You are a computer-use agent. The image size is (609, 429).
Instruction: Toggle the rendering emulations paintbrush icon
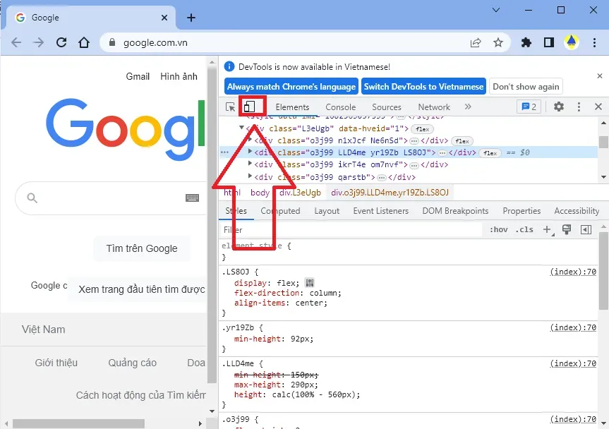(567, 230)
